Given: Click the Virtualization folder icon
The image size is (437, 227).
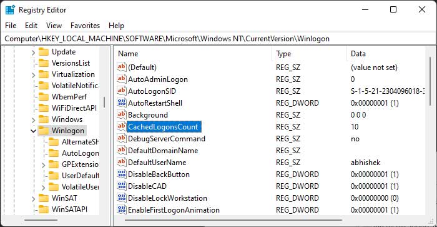Looking at the screenshot, I should (x=44, y=74).
